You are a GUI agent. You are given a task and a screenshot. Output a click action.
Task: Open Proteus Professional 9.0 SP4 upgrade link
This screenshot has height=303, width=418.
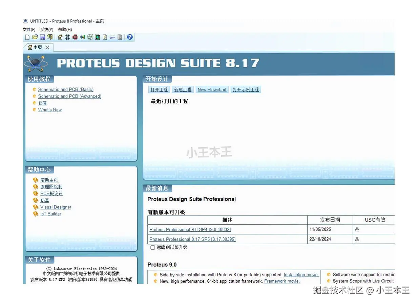(x=190, y=229)
